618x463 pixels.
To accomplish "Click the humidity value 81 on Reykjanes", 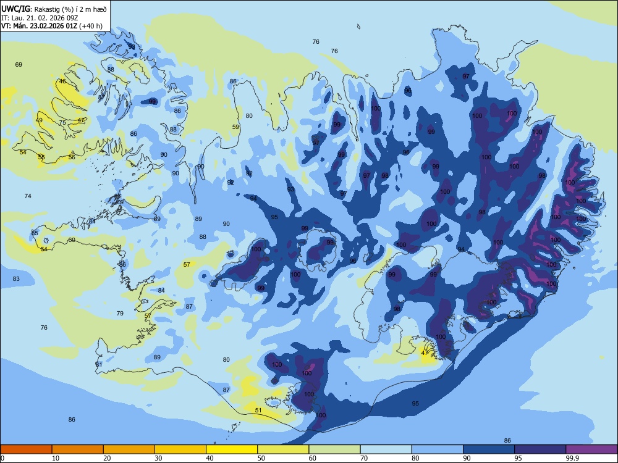I will (x=98, y=365).
